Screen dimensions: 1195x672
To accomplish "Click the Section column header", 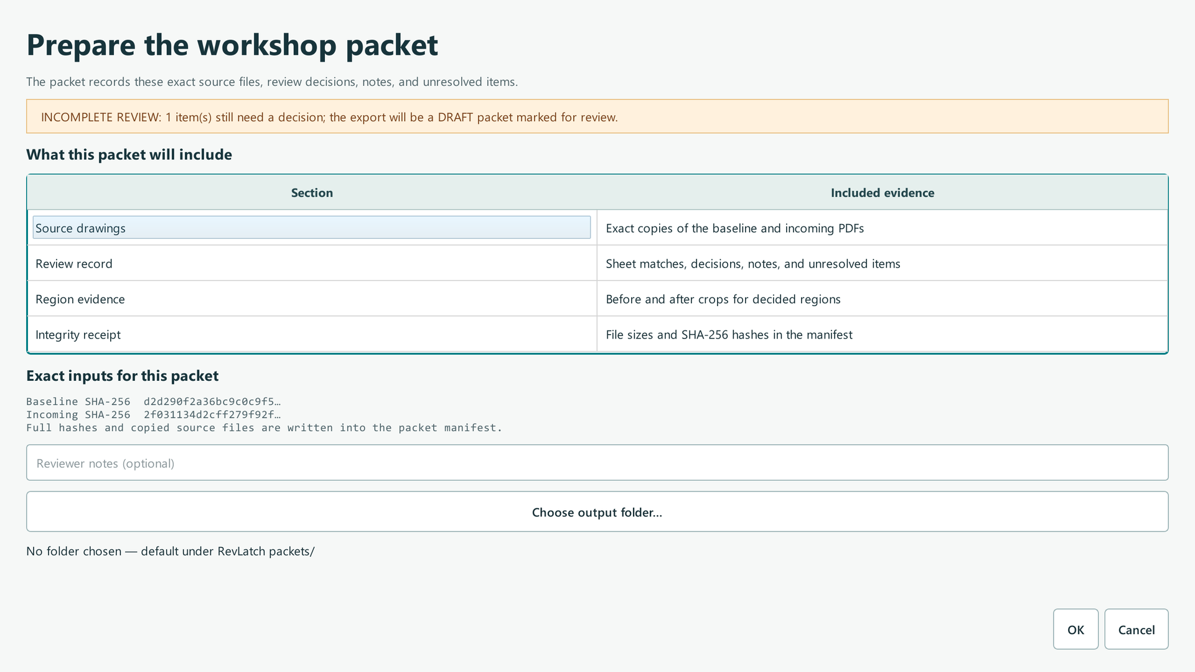I will [x=312, y=192].
